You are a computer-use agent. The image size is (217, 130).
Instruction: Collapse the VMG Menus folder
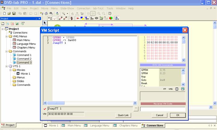click(x=7, y=36)
